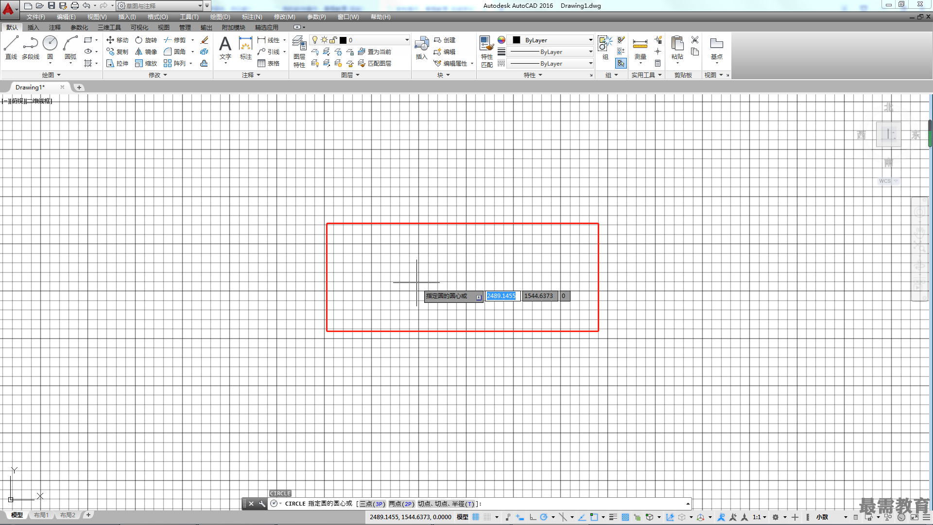Click the 移动 (Move) tool

(x=117, y=40)
